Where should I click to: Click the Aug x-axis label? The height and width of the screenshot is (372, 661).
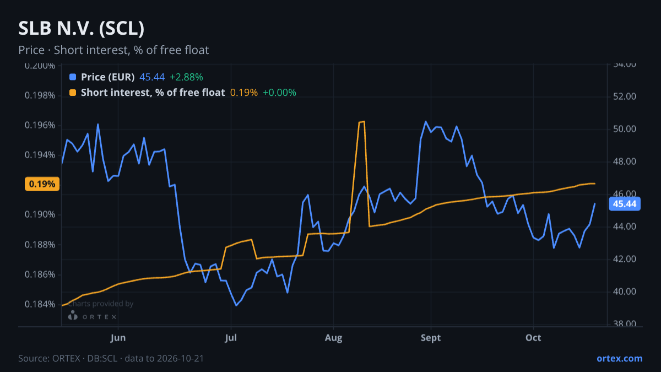[x=333, y=338]
